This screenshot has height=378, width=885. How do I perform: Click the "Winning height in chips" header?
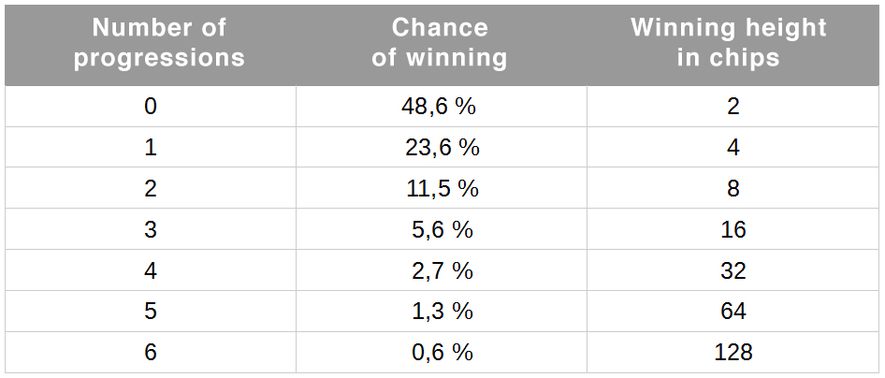pyautogui.click(x=729, y=43)
